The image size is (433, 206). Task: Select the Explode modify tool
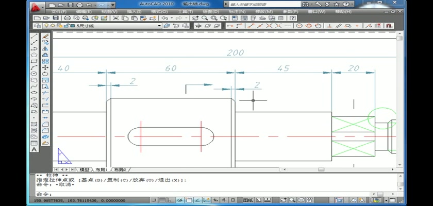tap(45, 137)
